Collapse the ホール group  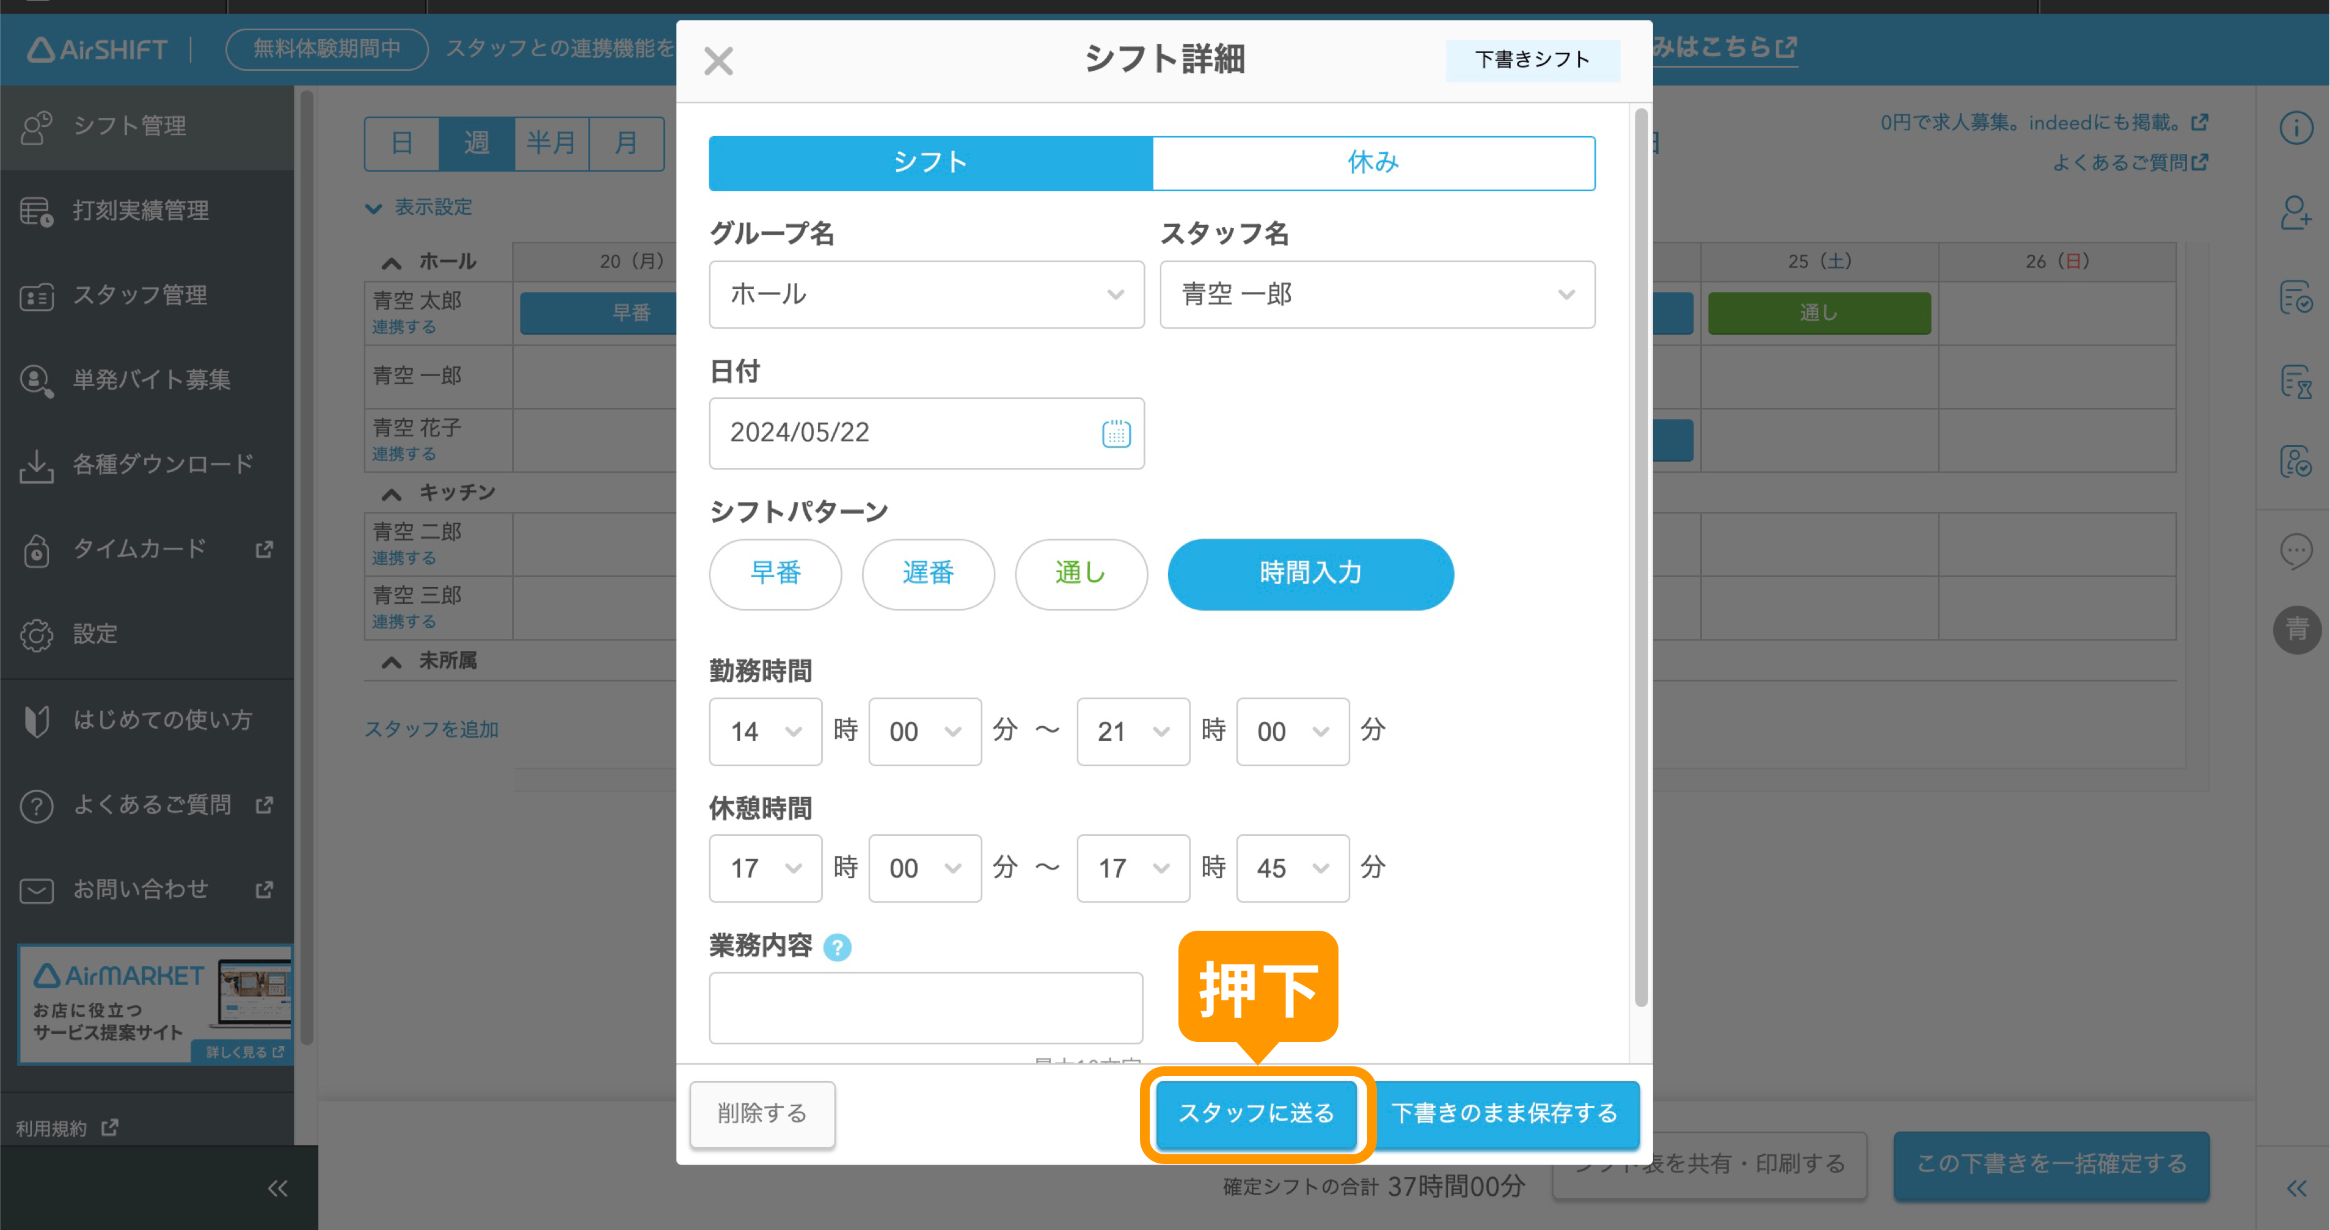point(391,263)
